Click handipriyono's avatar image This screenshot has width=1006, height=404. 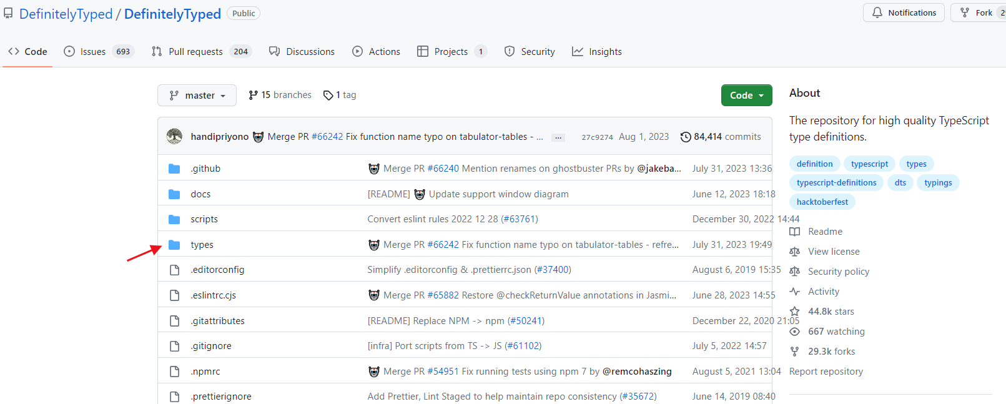tap(174, 136)
